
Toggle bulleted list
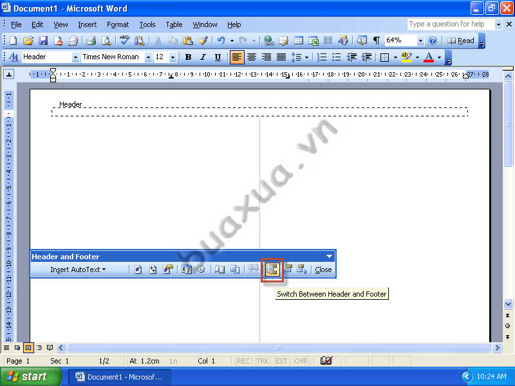pyautogui.click(x=336, y=57)
